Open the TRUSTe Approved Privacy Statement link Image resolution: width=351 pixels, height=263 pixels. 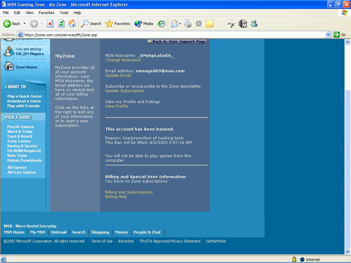click(x=170, y=241)
